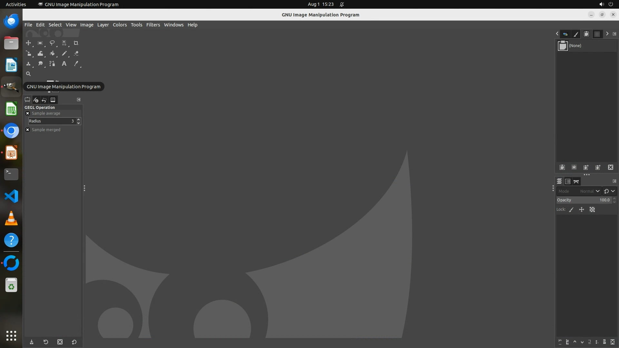Open the tool options tab menu arrow
Image resolution: width=619 pixels, height=348 pixels.
pyautogui.click(x=79, y=100)
